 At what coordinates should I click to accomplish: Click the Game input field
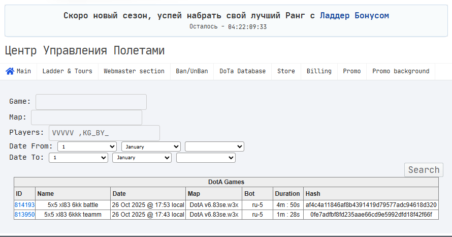(x=91, y=102)
